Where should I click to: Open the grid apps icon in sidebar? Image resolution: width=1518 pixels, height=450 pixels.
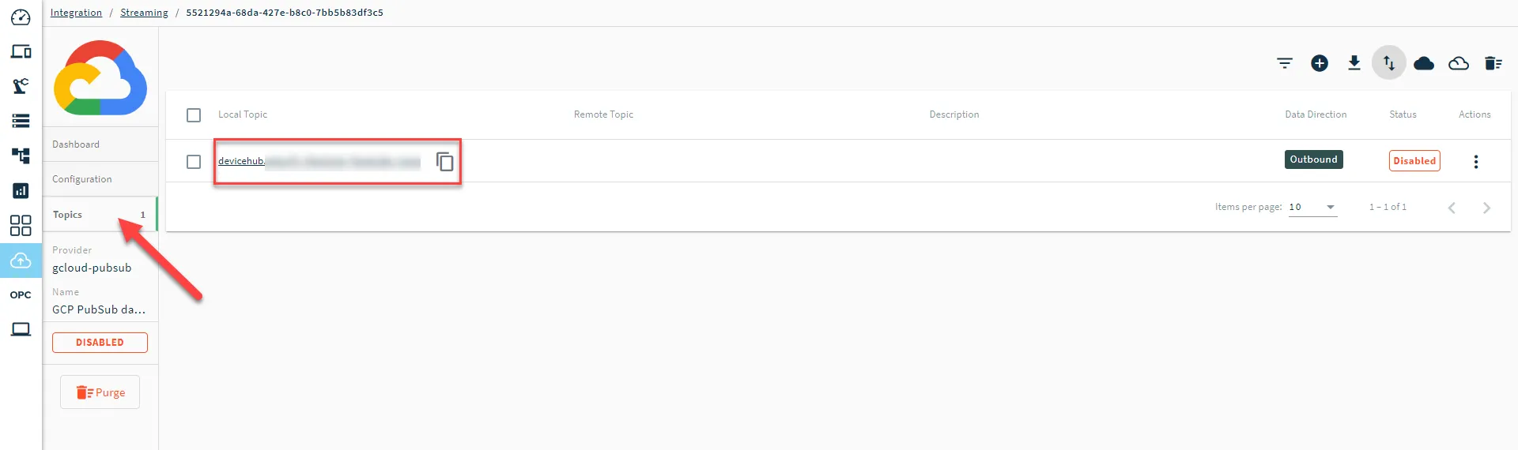(x=21, y=226)
